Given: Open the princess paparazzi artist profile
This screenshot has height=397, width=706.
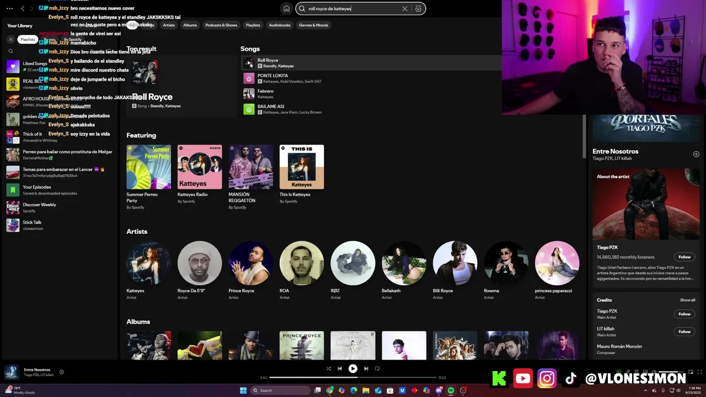Looking at the screenshot, I should [557, 270].
